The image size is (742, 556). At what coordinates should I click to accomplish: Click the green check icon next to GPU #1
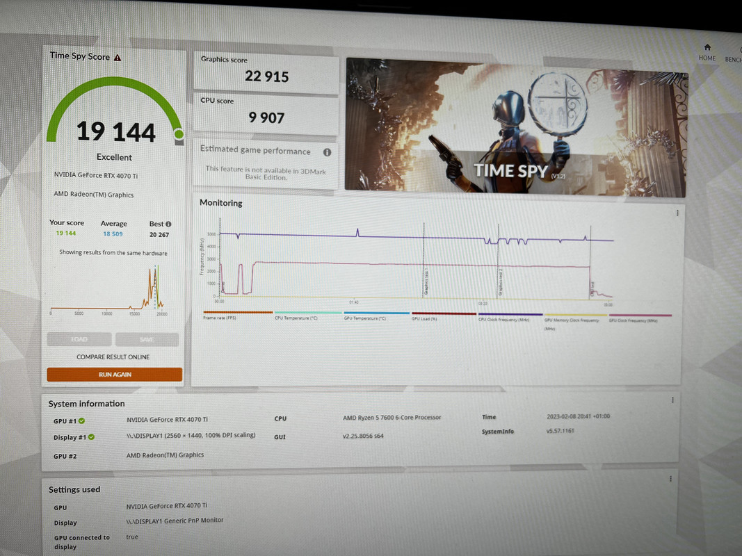[x=82, y=420]
